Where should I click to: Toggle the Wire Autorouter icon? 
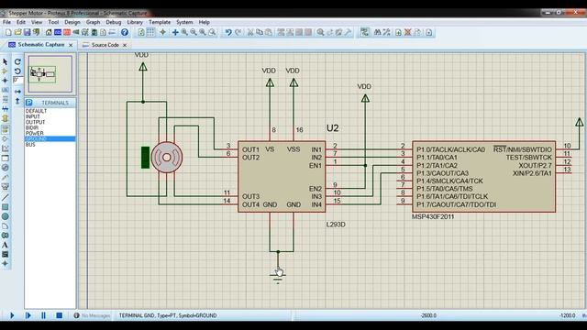[365, 33]
